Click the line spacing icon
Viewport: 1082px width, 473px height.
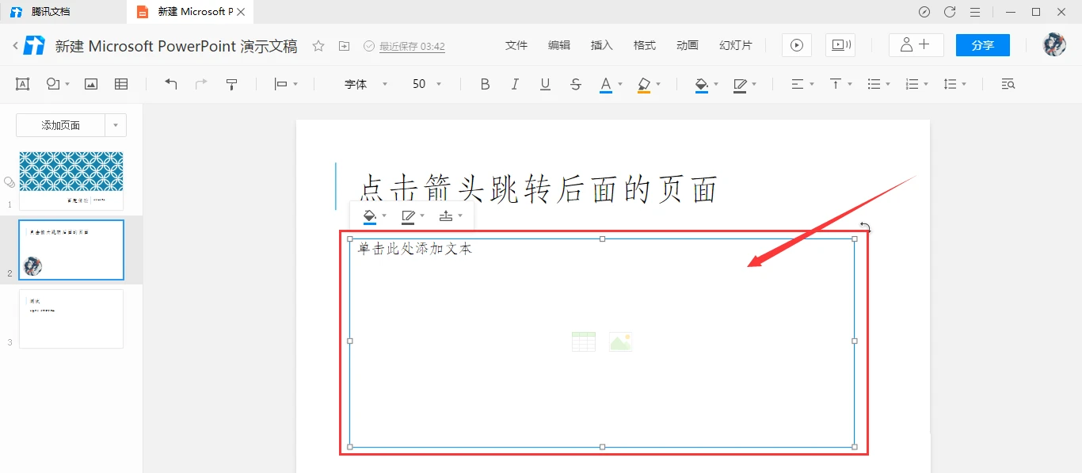[x=951, y=84]
